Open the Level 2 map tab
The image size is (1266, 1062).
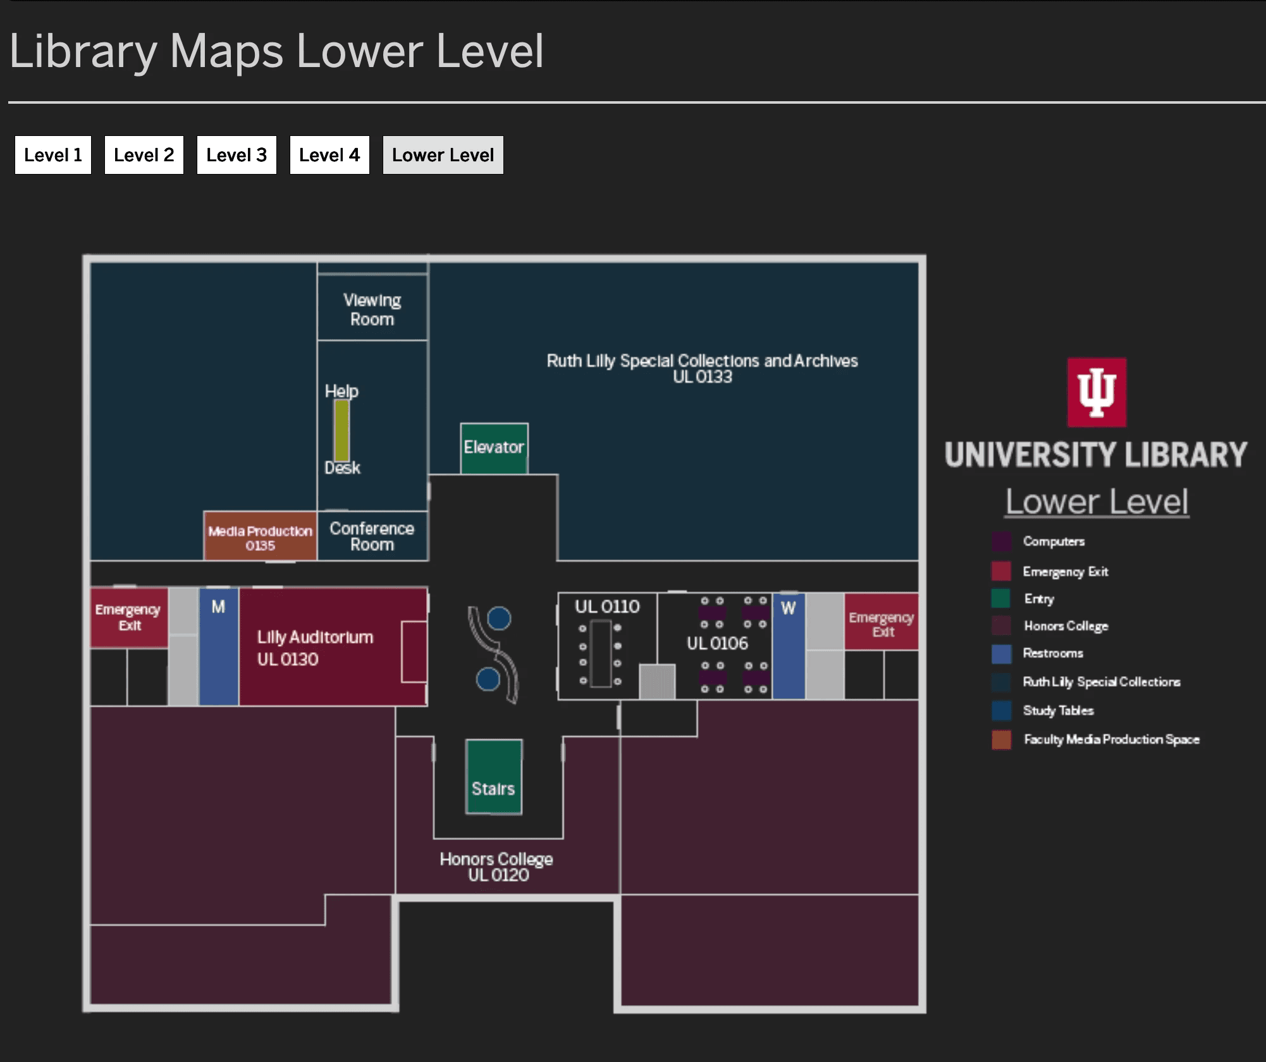tap(144, 155)
